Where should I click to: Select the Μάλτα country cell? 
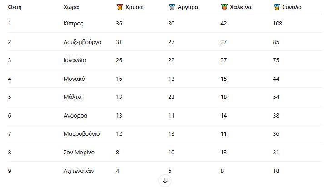73,97
